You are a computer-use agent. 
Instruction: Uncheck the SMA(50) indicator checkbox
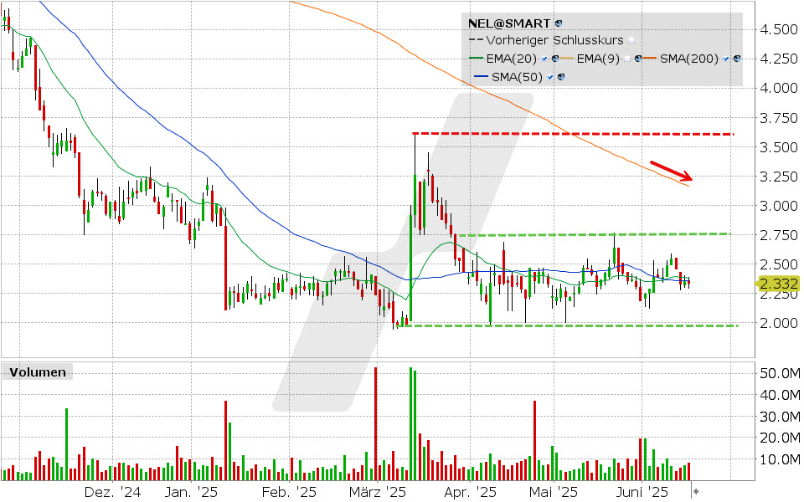549,77
